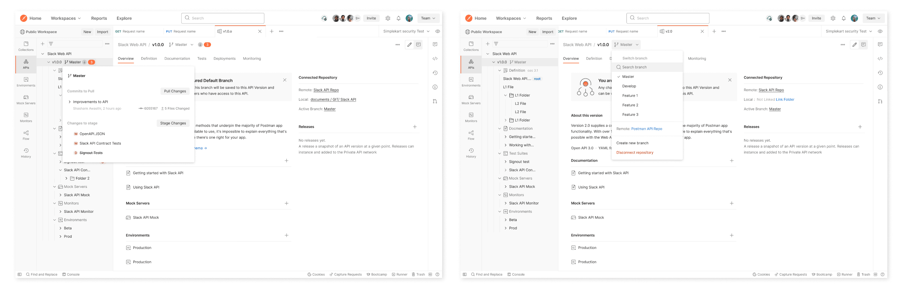The height and width of the screenshot is (291, 902).
Task: Open Capture Requests in the left window status bar
Action: click(x=346, y=275)
